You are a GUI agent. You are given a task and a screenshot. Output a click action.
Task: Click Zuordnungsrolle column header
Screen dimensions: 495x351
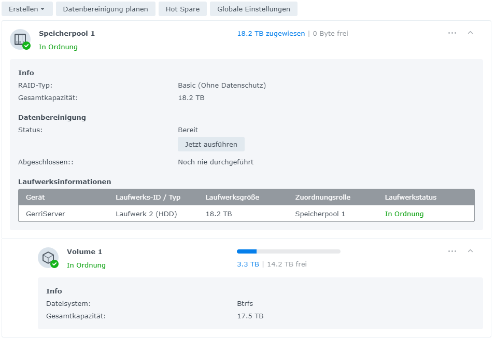[322, 198]
